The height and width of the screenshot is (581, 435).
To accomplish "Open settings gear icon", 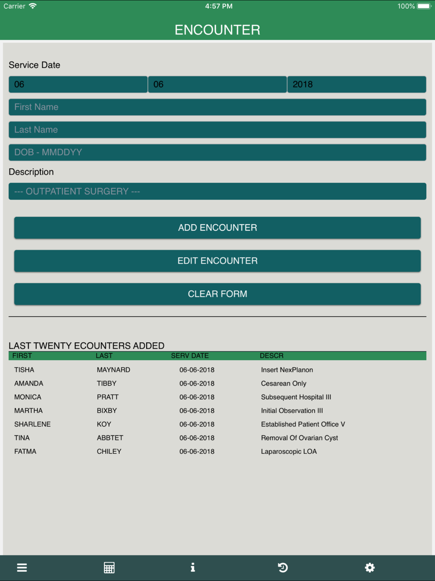I will [370, 567].
